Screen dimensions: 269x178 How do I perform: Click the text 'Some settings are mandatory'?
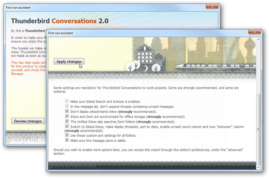tap(146, 90)
